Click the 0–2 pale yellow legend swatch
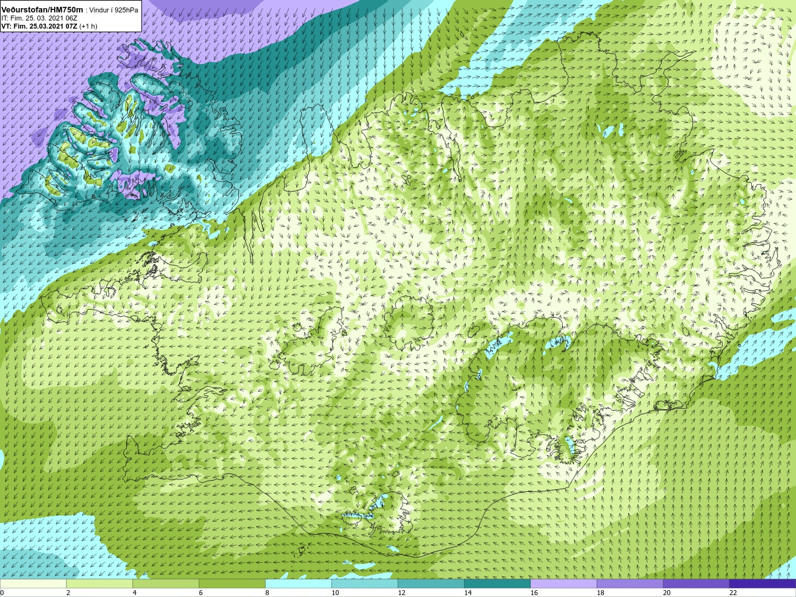Screen dimensions: 796x597 click(33, 584)
